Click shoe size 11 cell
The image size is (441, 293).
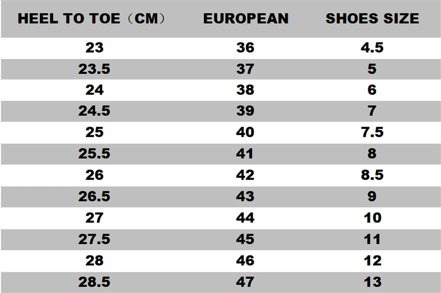372,239
